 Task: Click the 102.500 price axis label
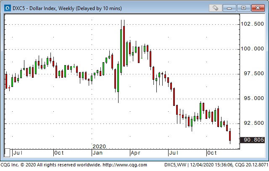252,24
